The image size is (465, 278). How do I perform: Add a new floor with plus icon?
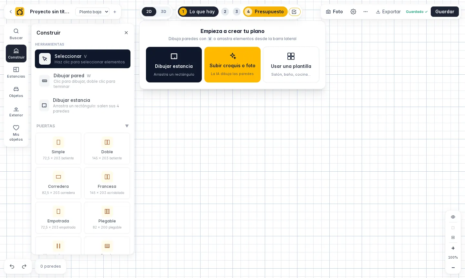(x=115, y=12)
